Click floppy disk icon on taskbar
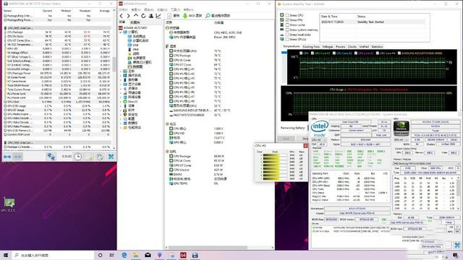463x260 pixels. (195, 255)
